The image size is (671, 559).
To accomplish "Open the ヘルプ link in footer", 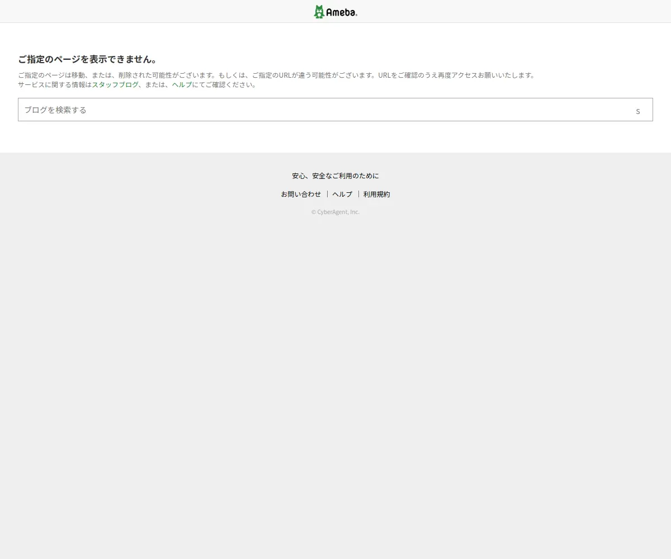I will click(342, 194).
